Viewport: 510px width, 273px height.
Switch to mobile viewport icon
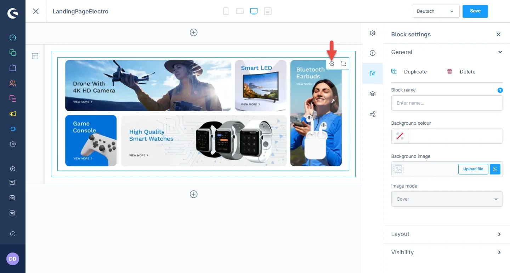pyautogui.click(x=226, y=11)
